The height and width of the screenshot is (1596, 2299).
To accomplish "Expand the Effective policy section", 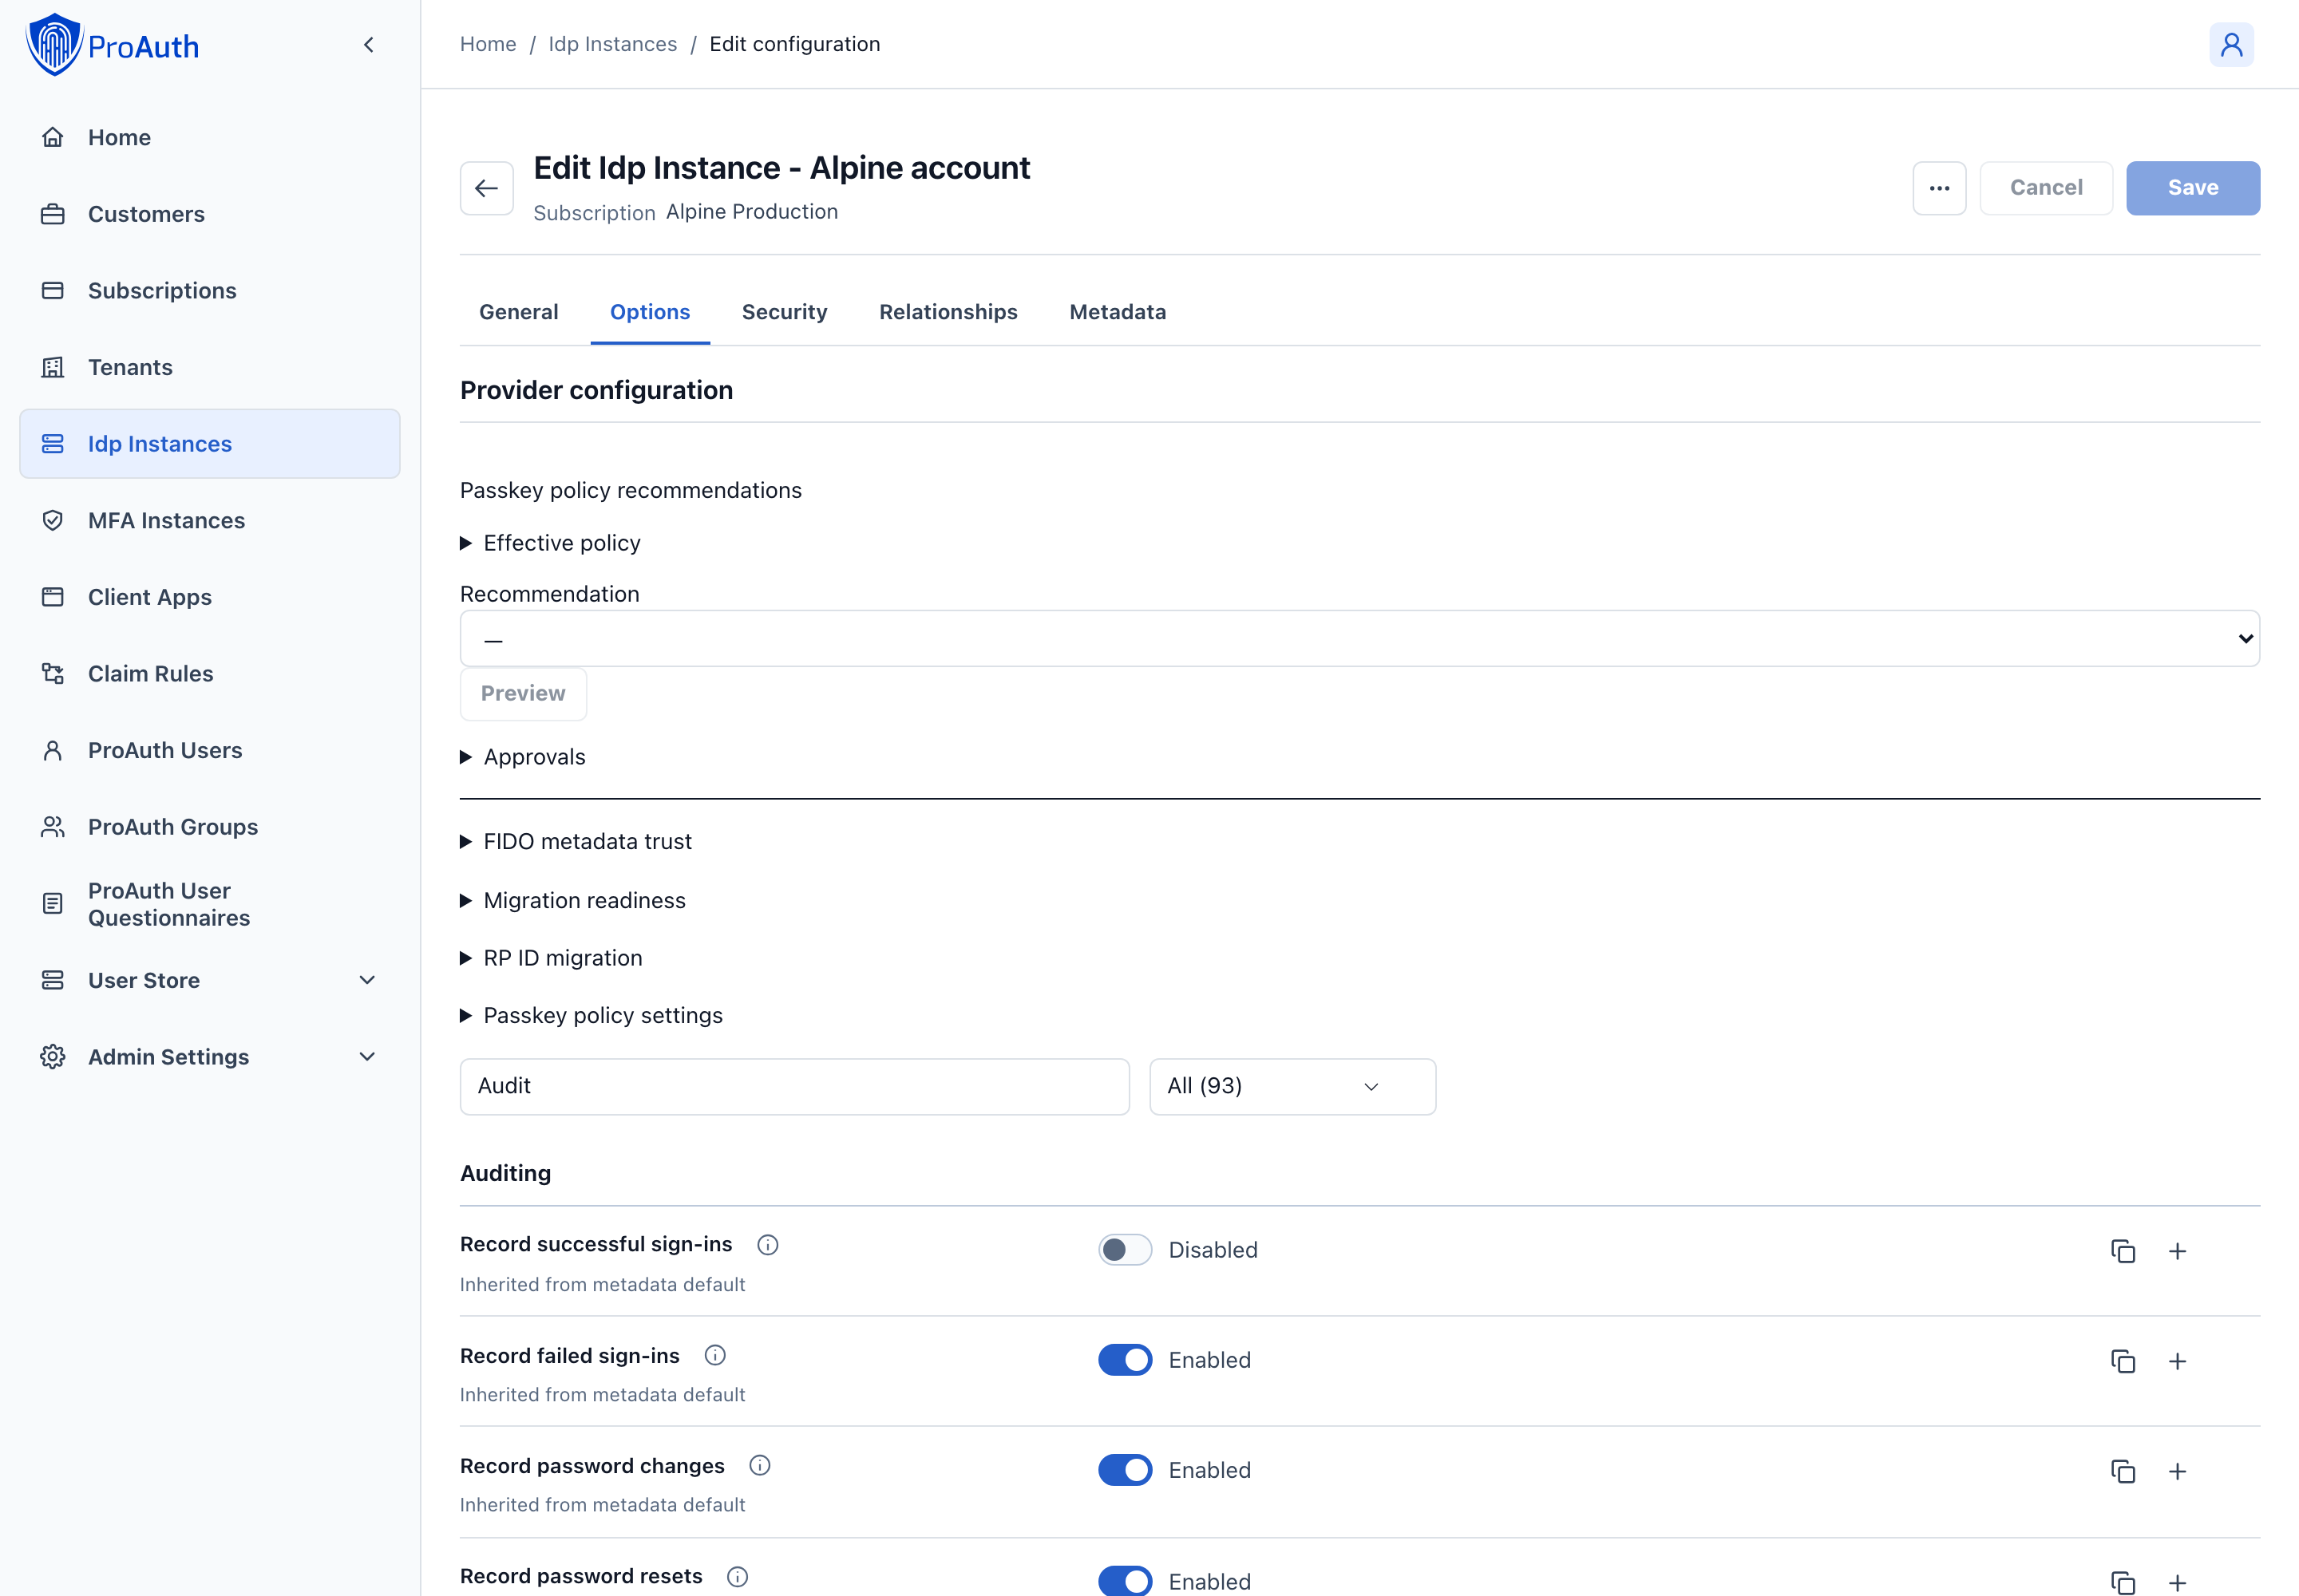I will pos(550,543).
